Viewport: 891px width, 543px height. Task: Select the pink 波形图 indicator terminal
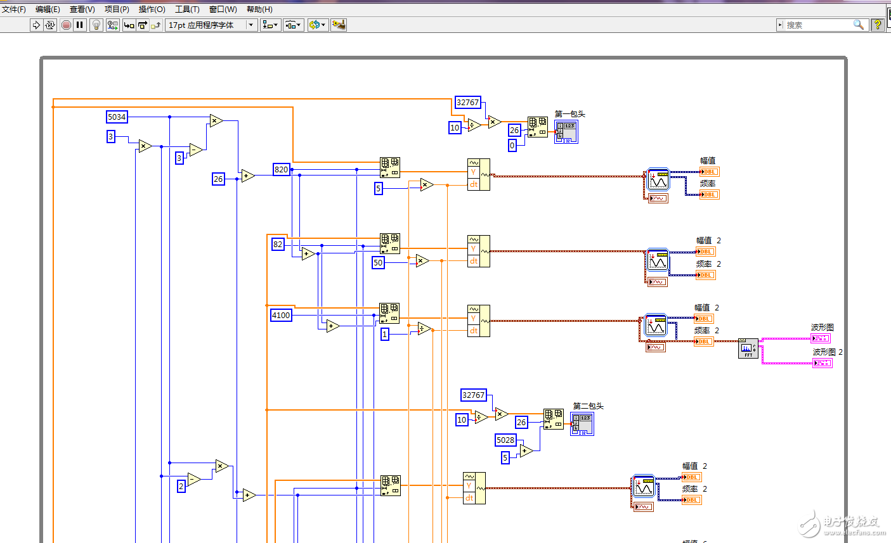click(x=821, y=338)
